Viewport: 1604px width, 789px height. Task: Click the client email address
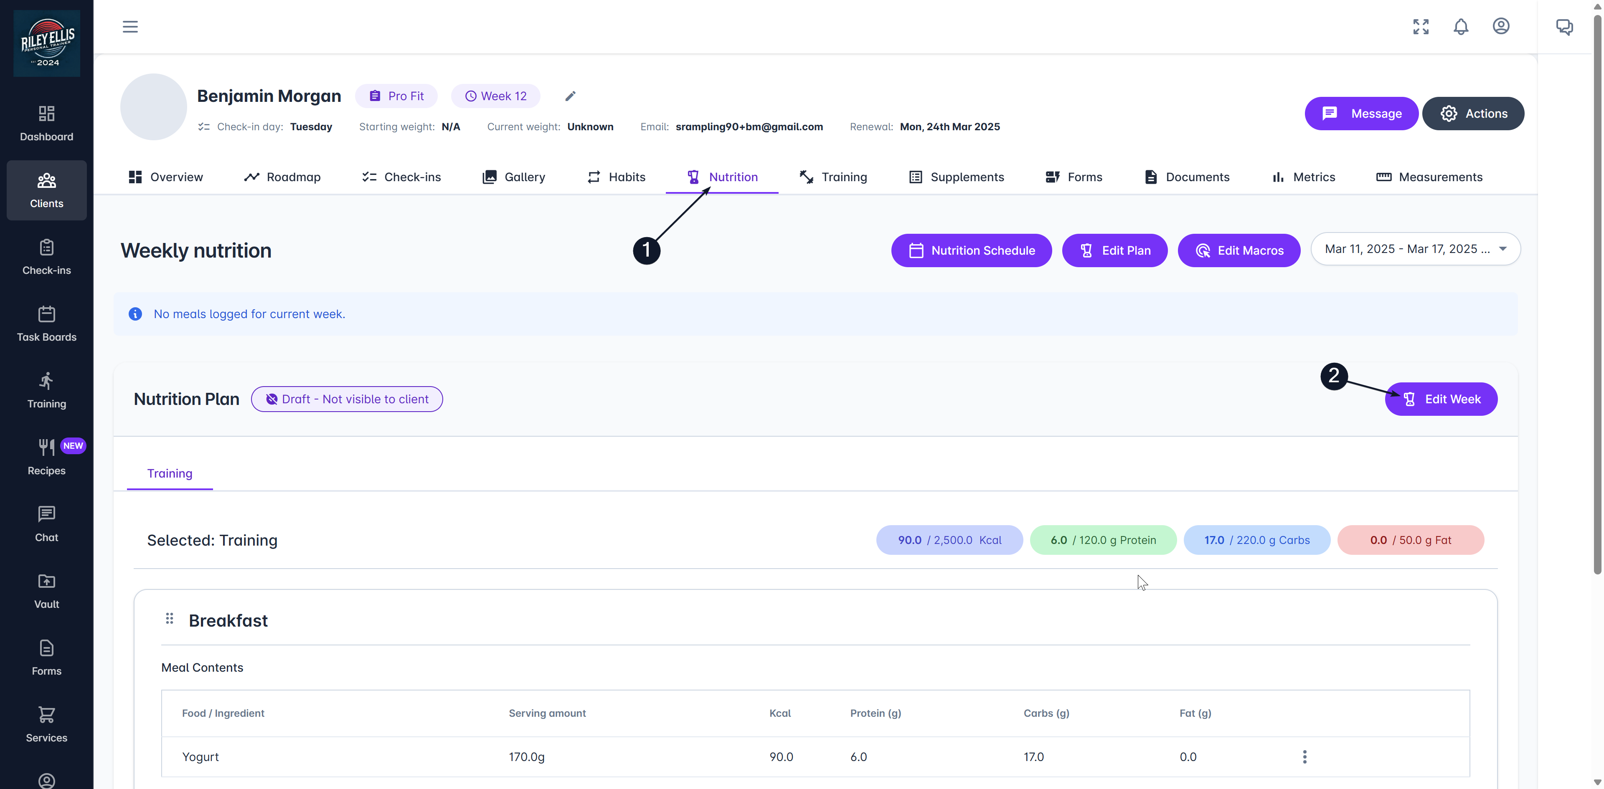(749, 126)
